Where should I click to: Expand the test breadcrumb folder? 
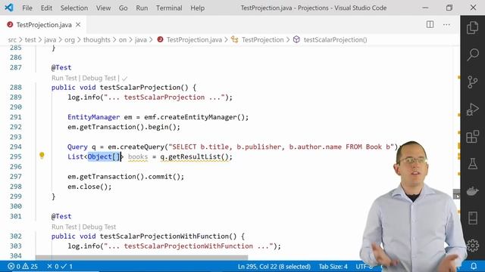tap(30, 40)
